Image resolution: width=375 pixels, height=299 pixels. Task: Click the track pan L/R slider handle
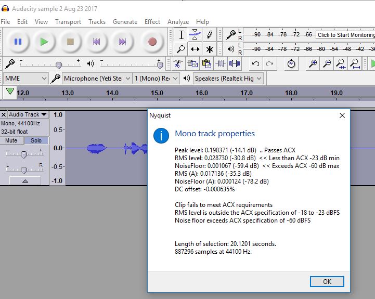24,170
